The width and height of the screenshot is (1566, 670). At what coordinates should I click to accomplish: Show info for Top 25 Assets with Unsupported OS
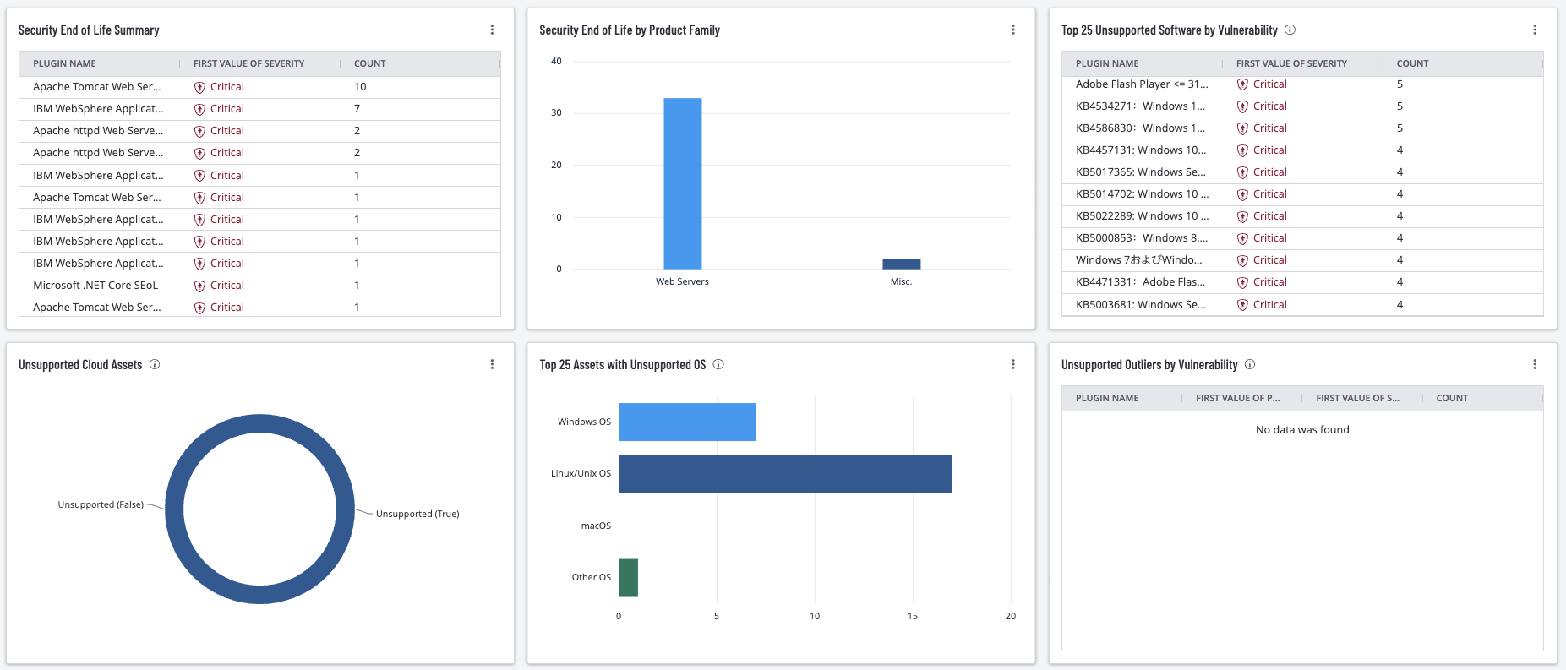click(718, 364)
